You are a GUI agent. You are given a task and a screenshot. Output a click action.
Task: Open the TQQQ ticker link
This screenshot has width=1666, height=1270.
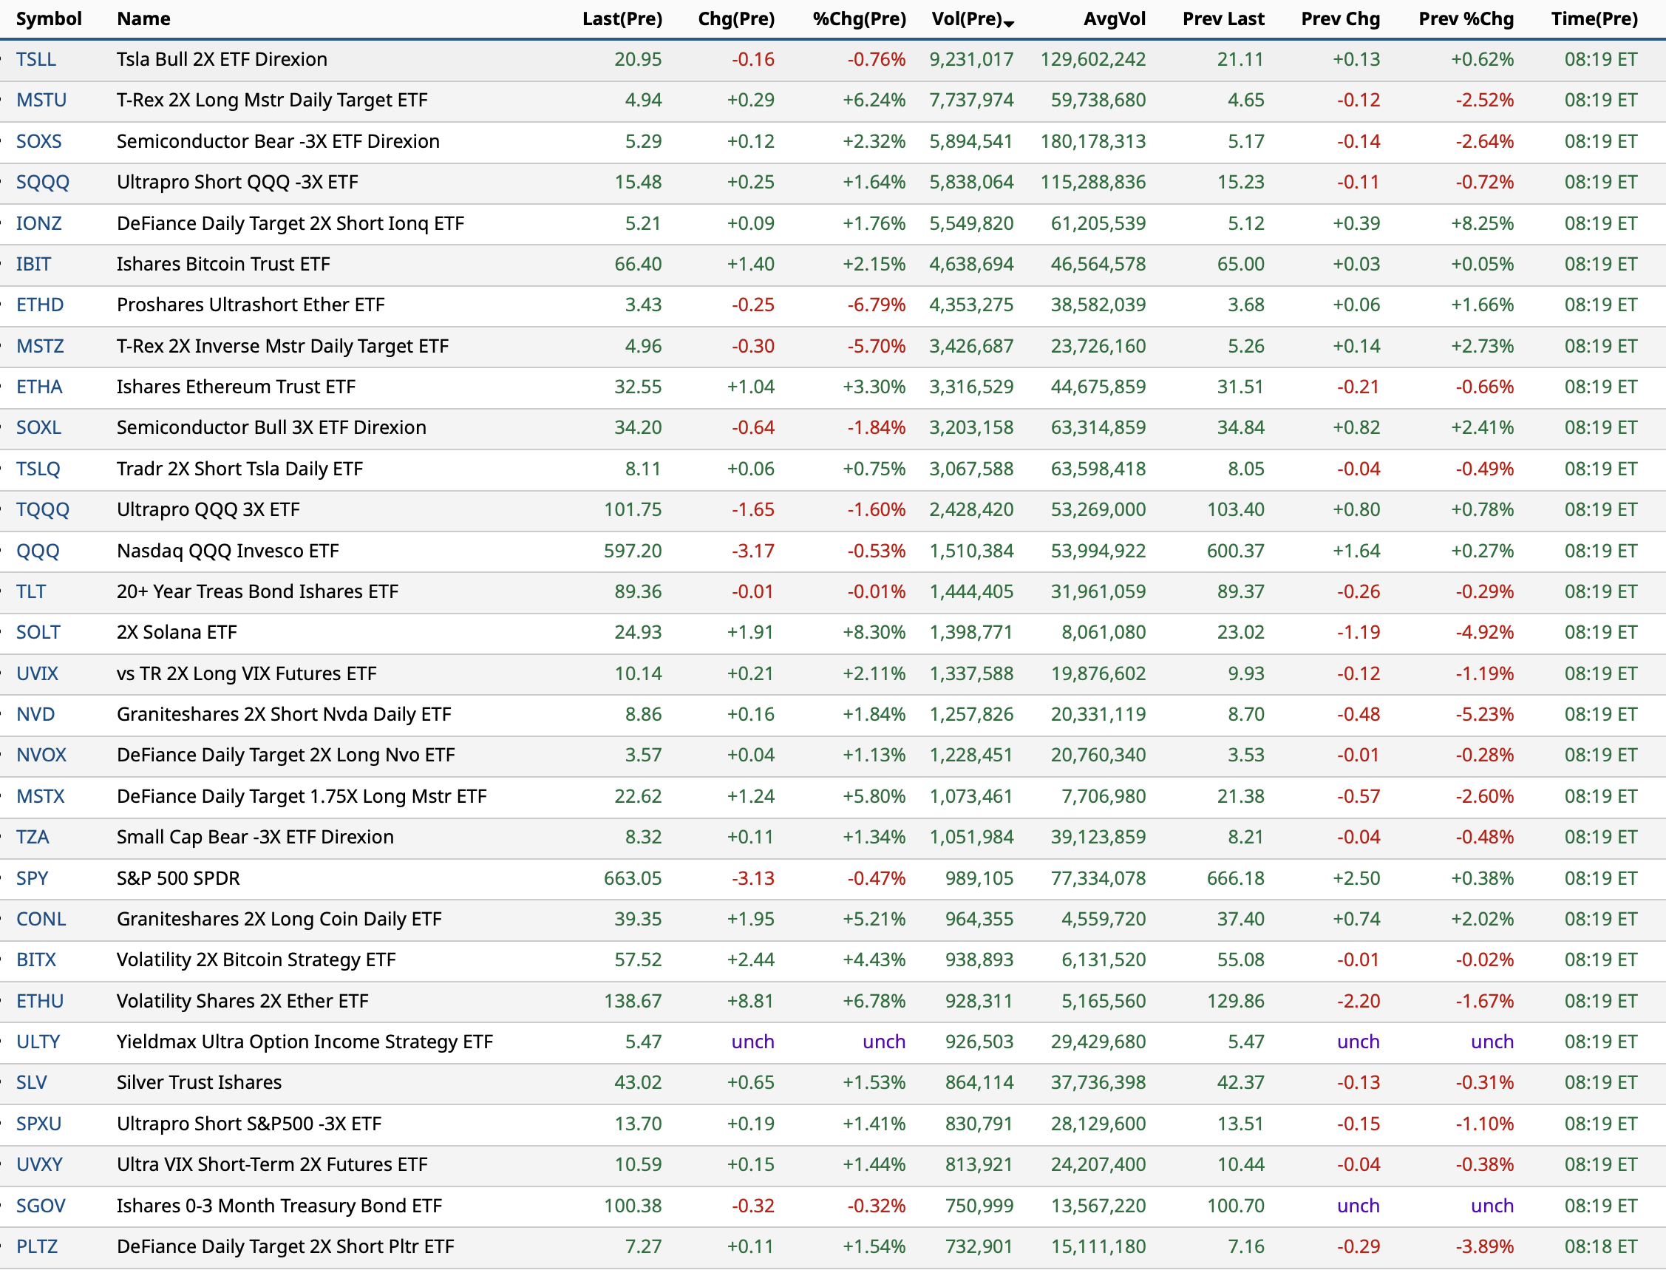click(x=42, y=509)
